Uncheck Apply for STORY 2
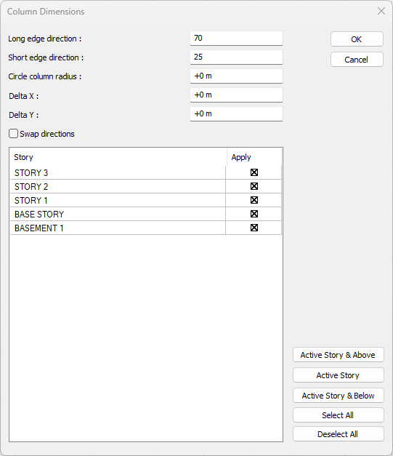393x456 pixels. [254, 186]
